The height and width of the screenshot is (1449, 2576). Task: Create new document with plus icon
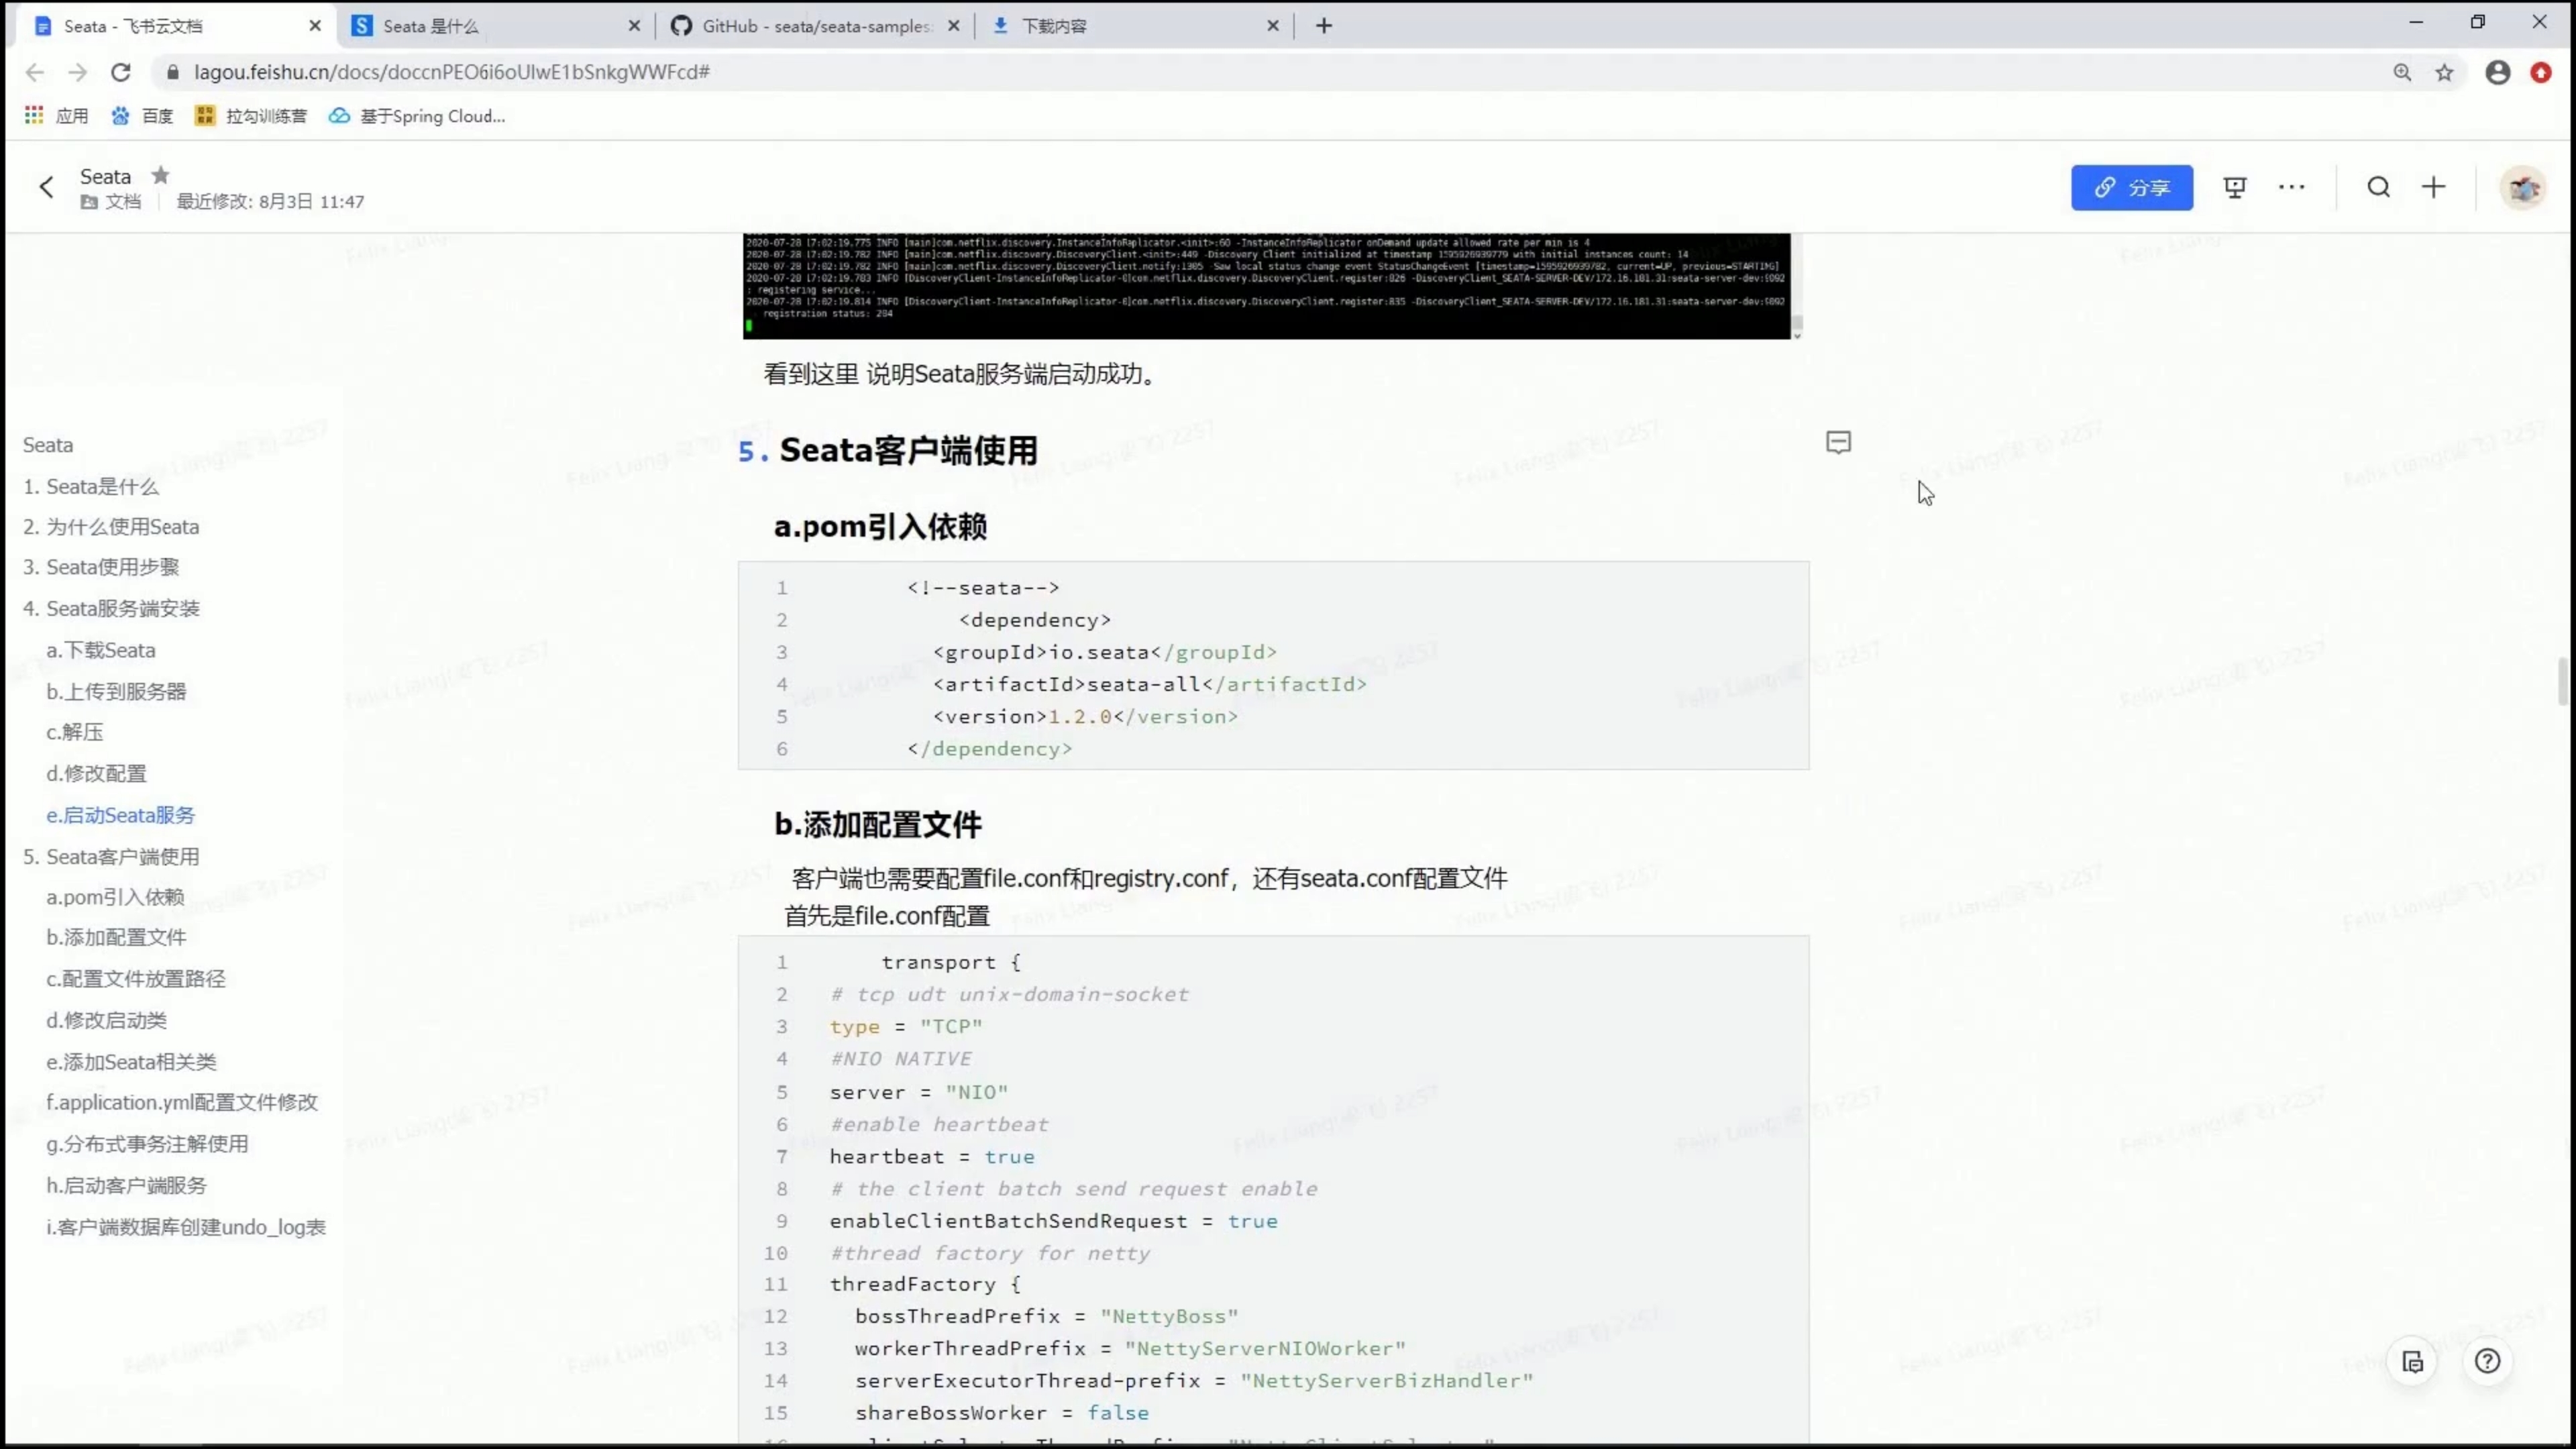click(x=2434, y=187)
